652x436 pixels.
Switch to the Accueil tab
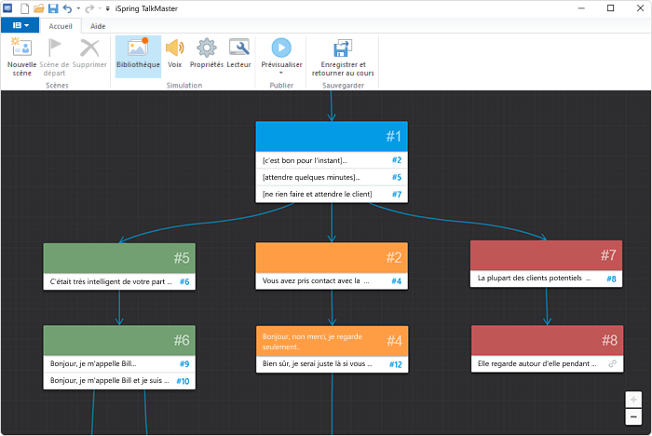pos(61,26)
